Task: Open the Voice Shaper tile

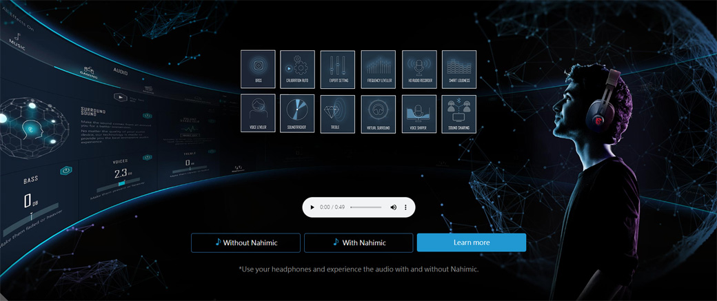Action: 419,114
